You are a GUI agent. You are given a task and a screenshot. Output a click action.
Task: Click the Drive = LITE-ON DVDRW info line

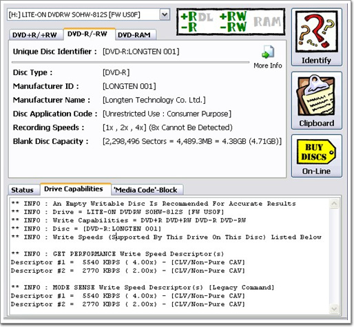pos(118,212)
